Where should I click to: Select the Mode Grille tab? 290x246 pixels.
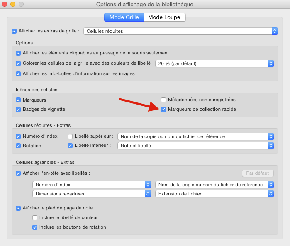124,17
